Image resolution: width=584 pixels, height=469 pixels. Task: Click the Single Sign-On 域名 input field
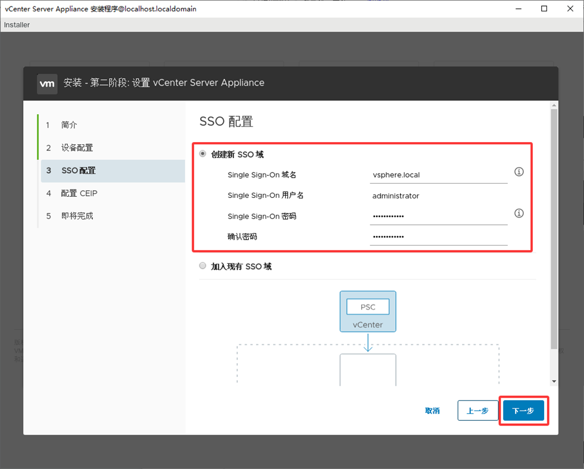pos(438,175)
